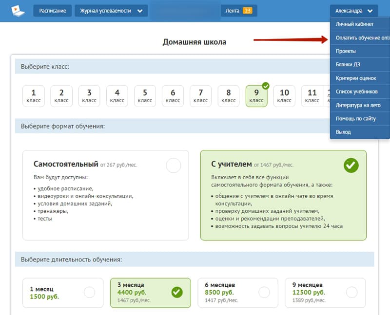Click 'от 1467 руб./мес.' text
Image resolution: width=390 pixels, height=315 pixels.
pyautogui.click(x=273, y=165)
